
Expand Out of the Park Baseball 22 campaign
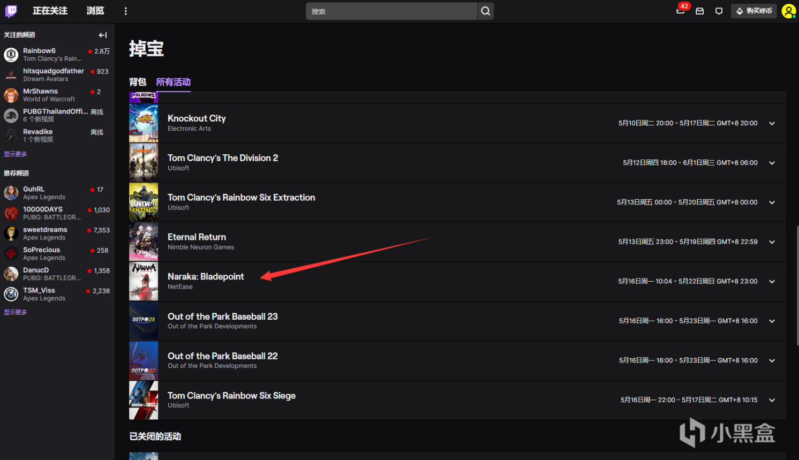772,360
